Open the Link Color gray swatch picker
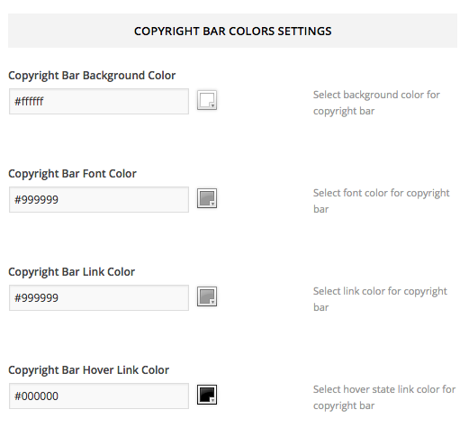This screenshot has height=437, width=469. coord(207,296)
